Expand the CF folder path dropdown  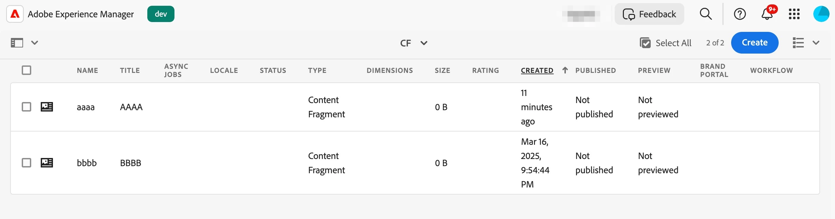[x=424, y=43]
